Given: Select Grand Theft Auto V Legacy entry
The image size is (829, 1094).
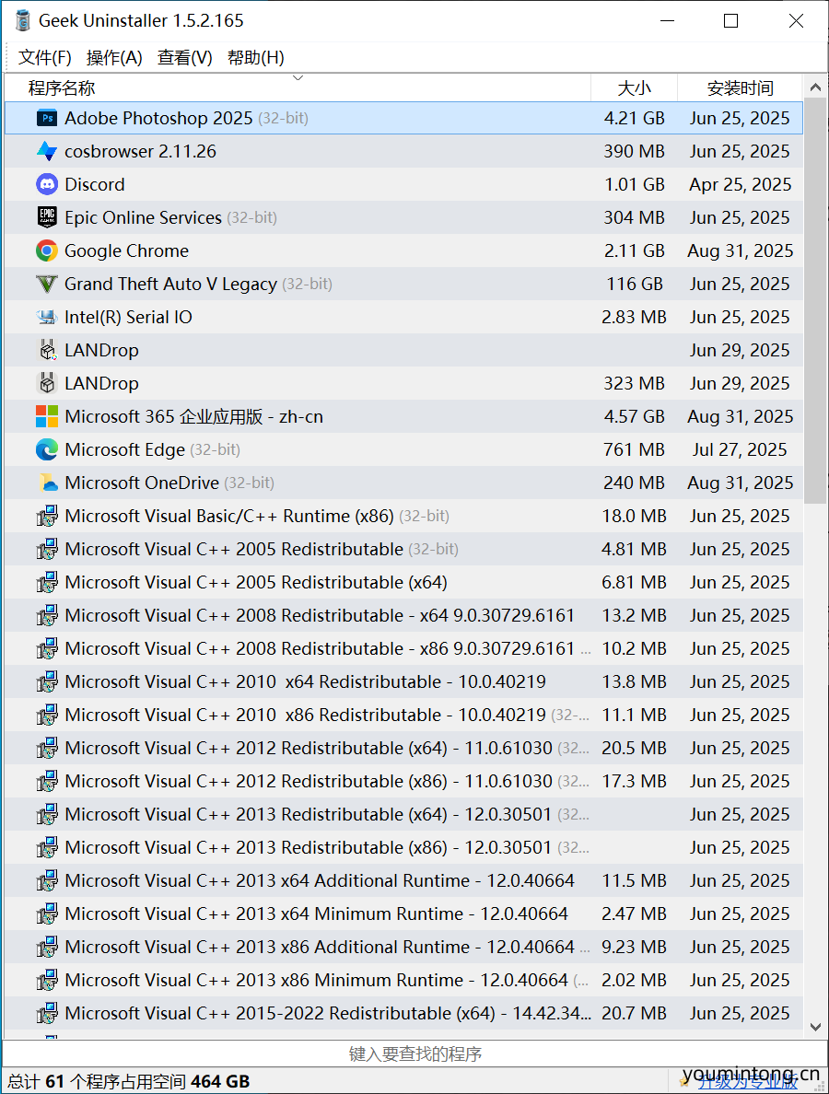Looking at the screenshot, I should coord(171,284).
